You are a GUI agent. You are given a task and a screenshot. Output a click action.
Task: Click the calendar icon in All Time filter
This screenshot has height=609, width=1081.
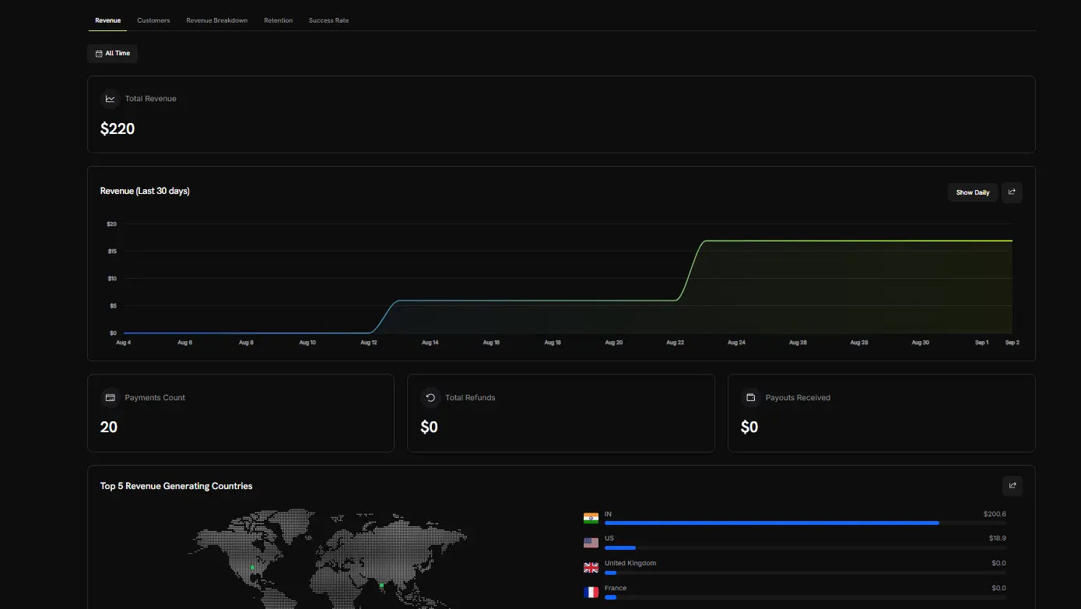(x=99, y=54)
